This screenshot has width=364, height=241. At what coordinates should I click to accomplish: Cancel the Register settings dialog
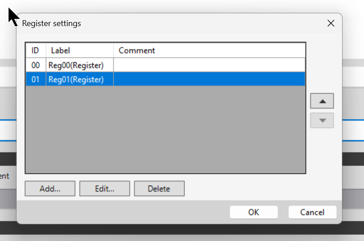click(x=312, y=212)
